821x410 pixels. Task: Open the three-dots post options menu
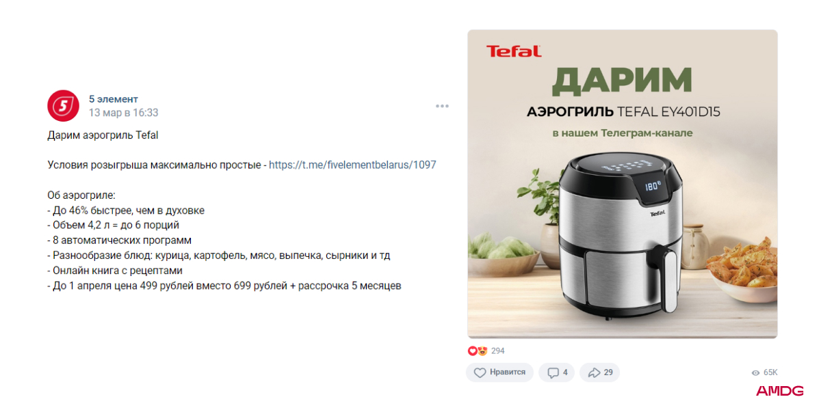coord(442,106)
